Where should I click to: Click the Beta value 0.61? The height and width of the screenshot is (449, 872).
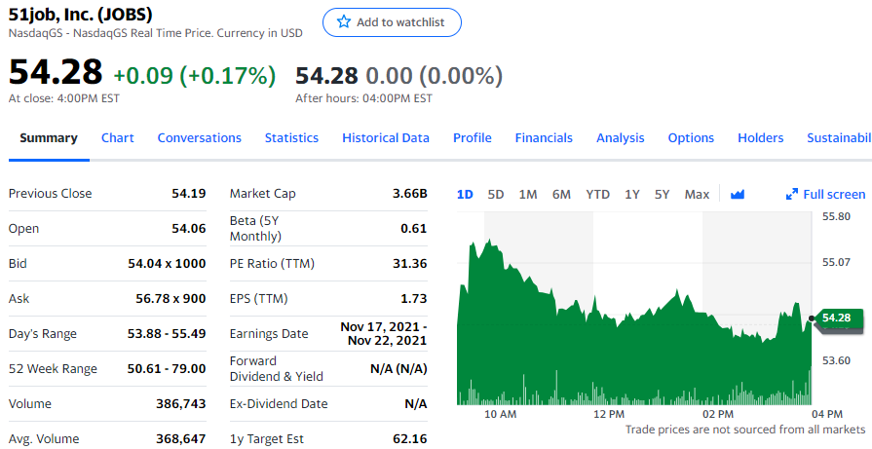(414, 228)
